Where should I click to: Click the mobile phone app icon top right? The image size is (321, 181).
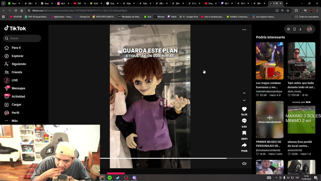(294, 29)
